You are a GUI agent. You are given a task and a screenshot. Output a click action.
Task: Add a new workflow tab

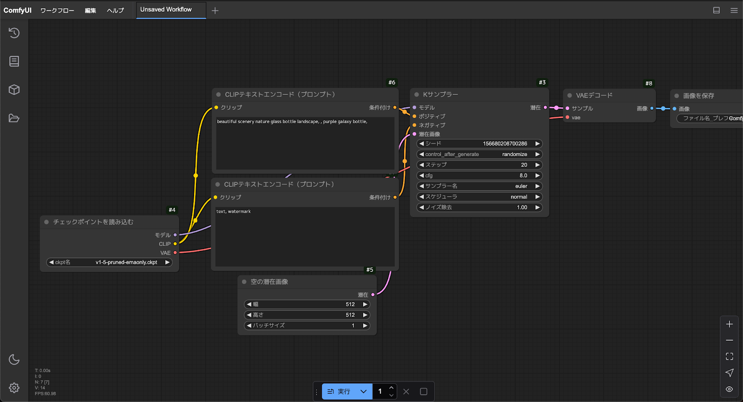215,10
